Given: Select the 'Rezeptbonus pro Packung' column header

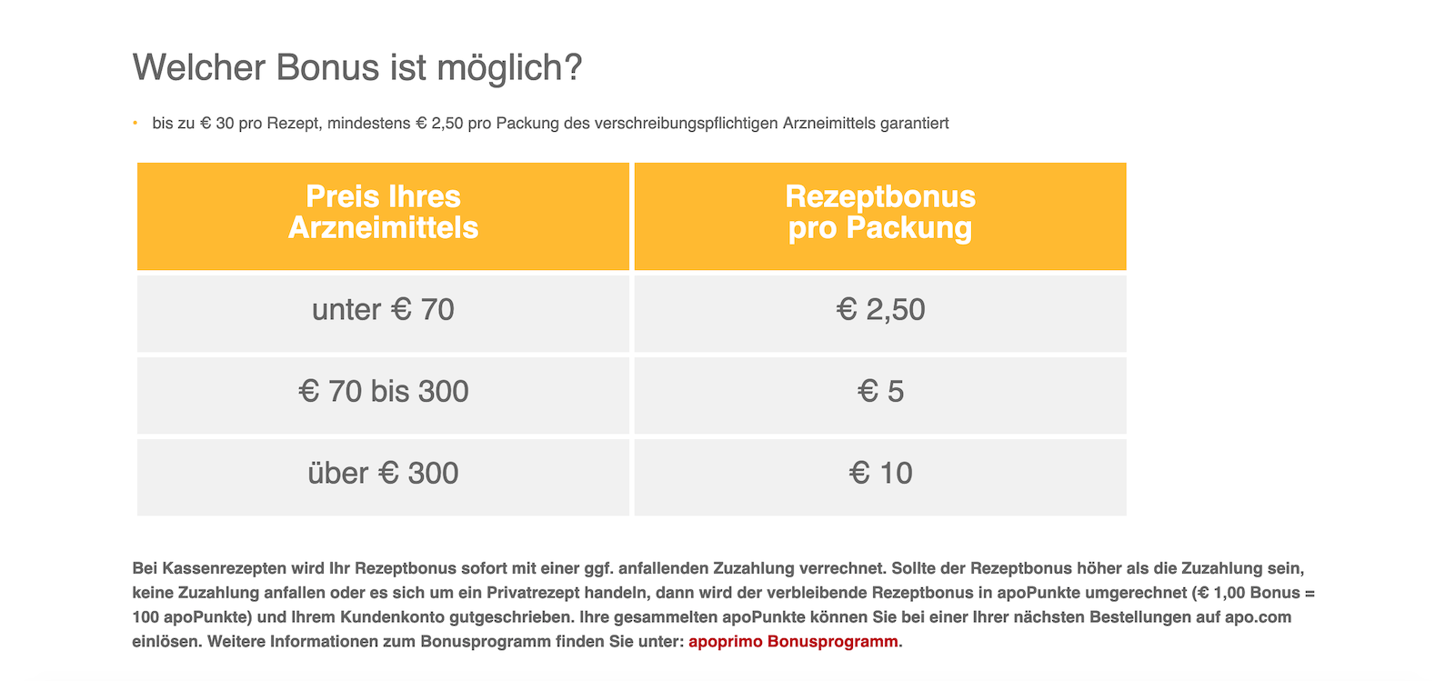Looking at the screenshot, I should pos(879,213).
